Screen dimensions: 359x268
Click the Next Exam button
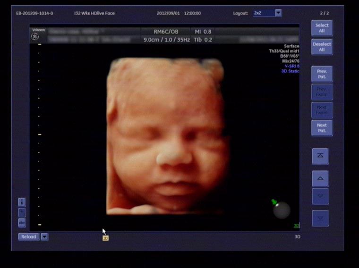click(x=322, y=110)
